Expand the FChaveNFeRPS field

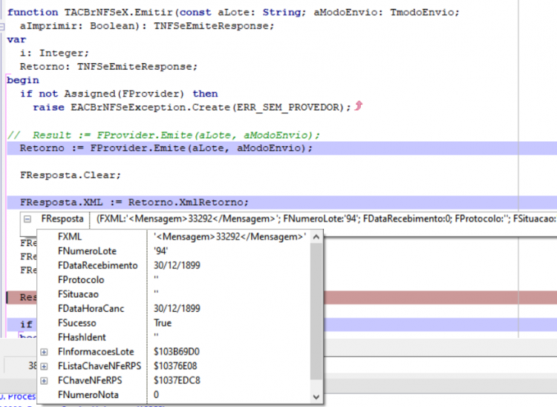click(44, 381)
